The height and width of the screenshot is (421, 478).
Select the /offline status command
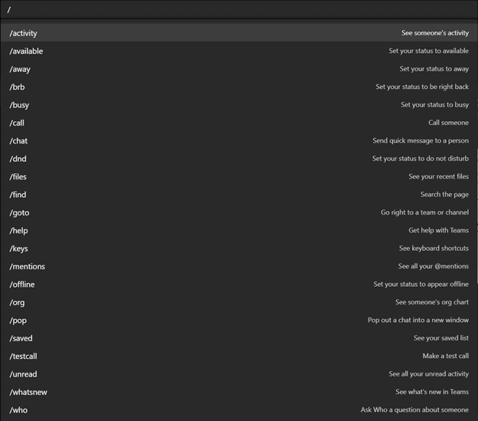239,285
